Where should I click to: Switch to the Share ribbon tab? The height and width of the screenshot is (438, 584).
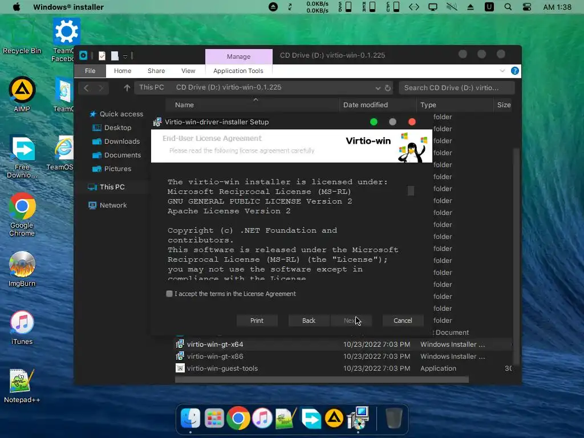point(156,71)
